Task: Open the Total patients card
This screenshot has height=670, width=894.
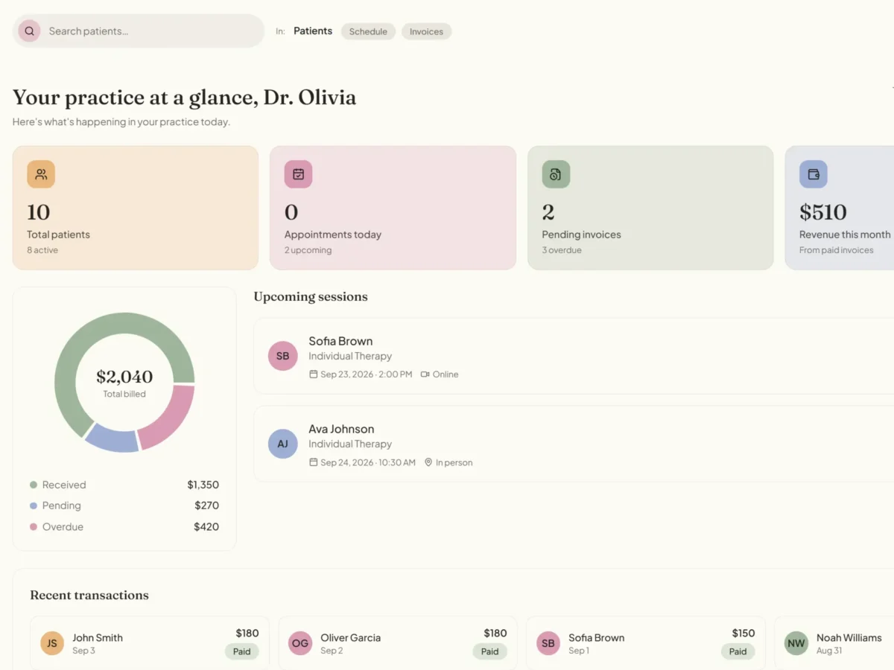Action: pos(136,208)
